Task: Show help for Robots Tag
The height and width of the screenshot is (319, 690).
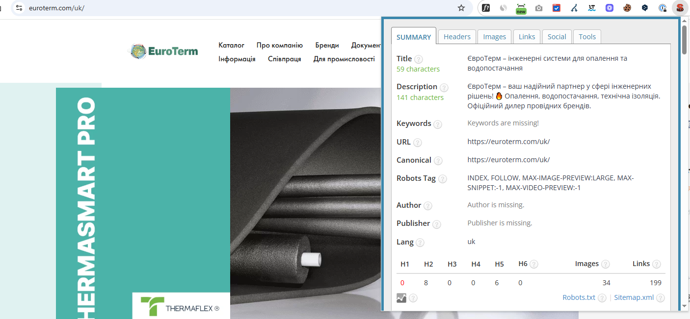Action: (x=442, y=179)
